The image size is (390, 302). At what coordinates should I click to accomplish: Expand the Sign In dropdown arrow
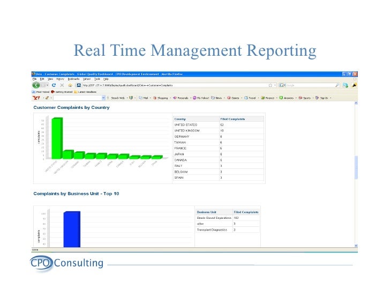click(331, 98)
